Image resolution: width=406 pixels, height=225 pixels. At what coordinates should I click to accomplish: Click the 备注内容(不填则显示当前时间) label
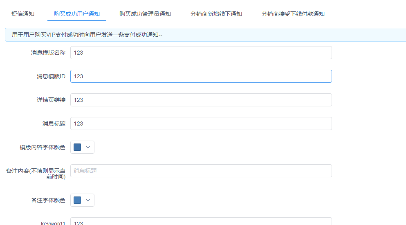coord(36,174)
